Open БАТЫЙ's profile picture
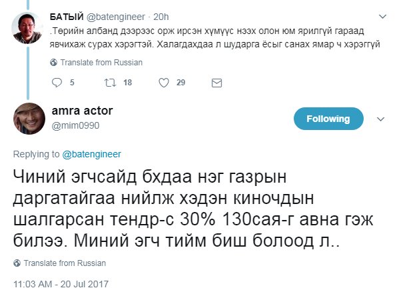The image size is (403, 294). (27, 28)
